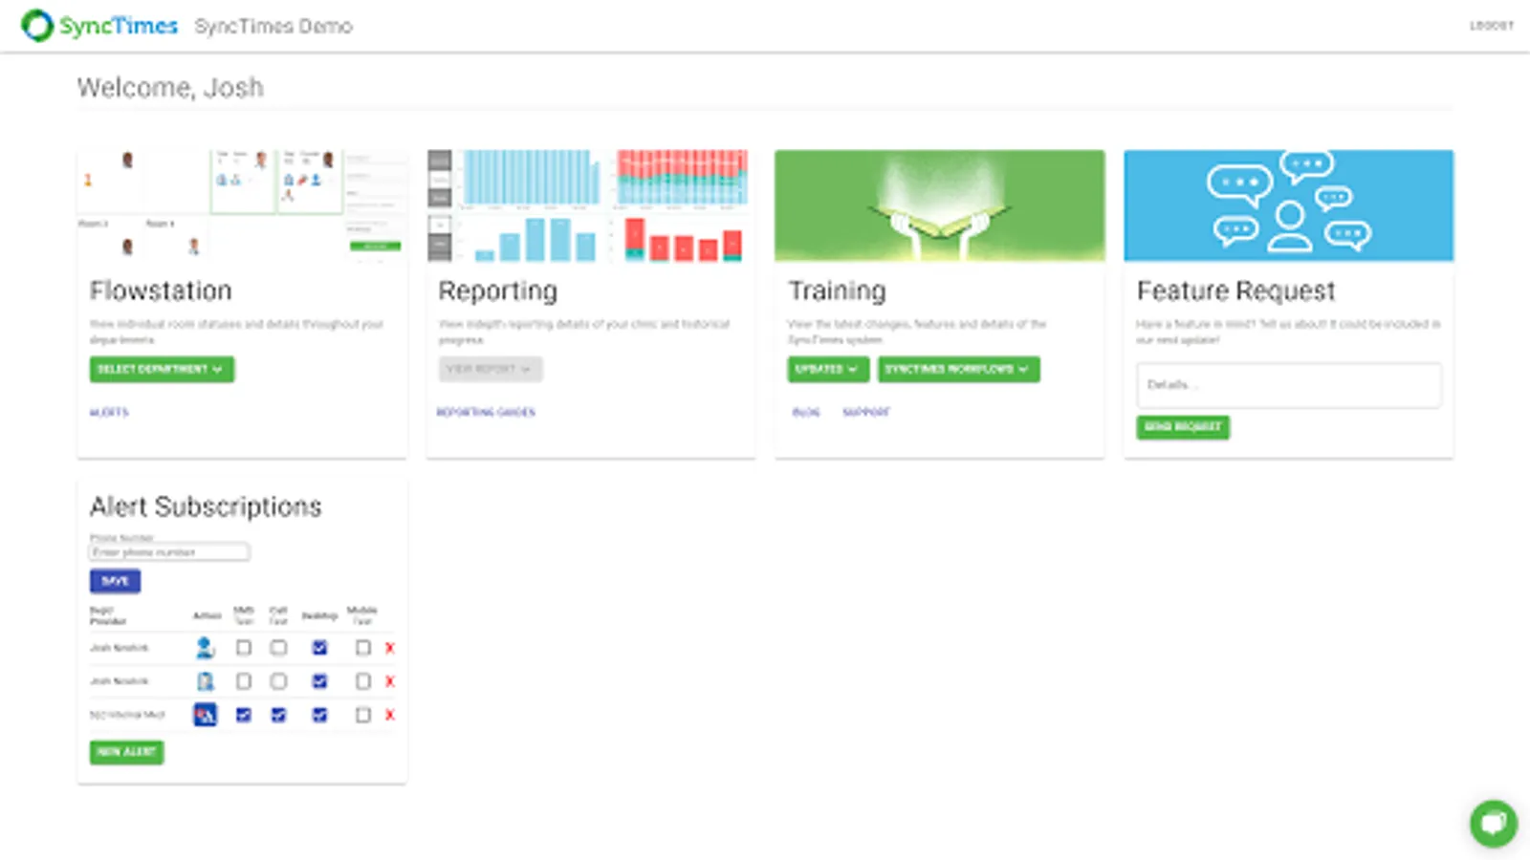Delete the second Josh Newkirk alert subscription
This screenshot has width=1530, height=860.
(x=389, y=681)
